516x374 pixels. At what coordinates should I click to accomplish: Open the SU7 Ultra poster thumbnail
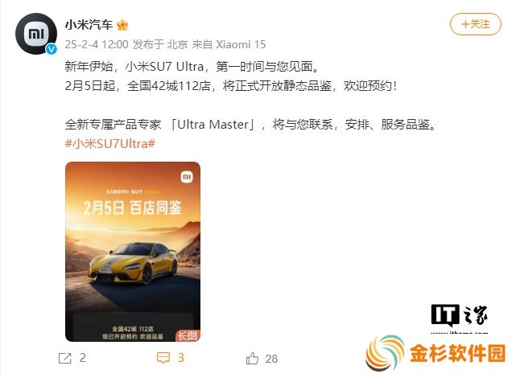(x=133, y=252)
